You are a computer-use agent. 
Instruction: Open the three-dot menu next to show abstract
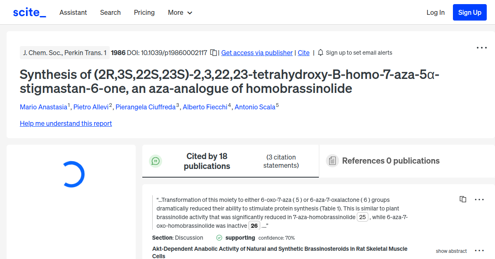[x=479, y=250]
